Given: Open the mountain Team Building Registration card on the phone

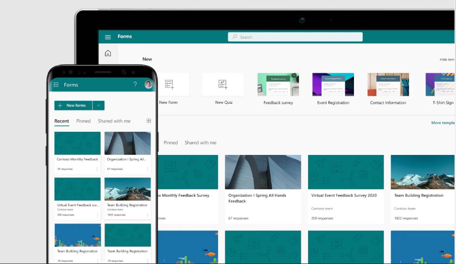Looking at the screenshot, I should 127,198.
